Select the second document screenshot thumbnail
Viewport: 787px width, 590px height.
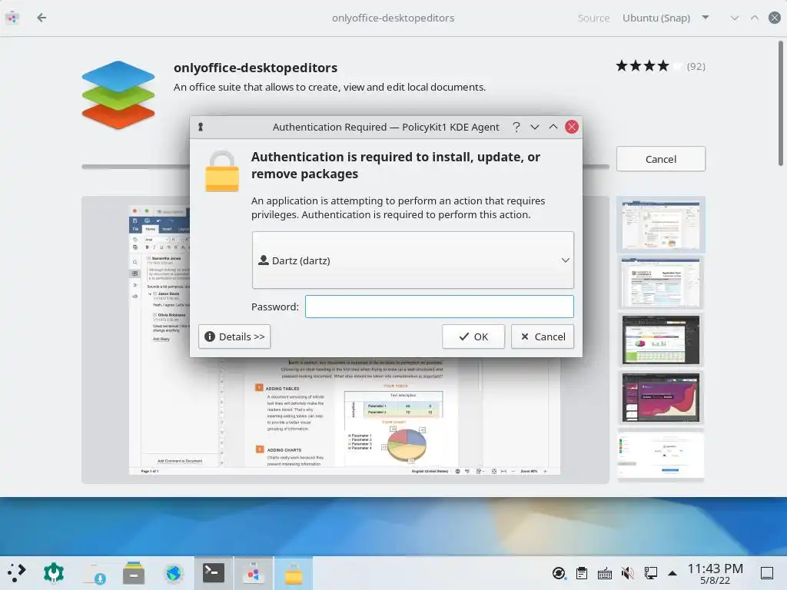[x=660, y=282]
